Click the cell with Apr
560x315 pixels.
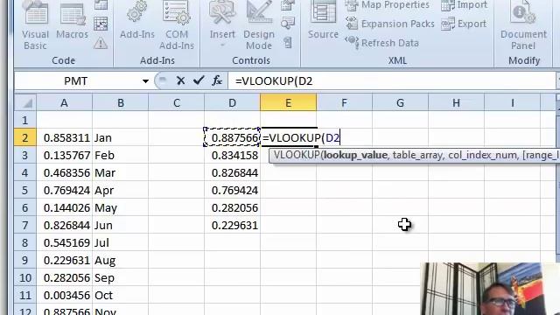pyautogui.click(x=121, y=191)
